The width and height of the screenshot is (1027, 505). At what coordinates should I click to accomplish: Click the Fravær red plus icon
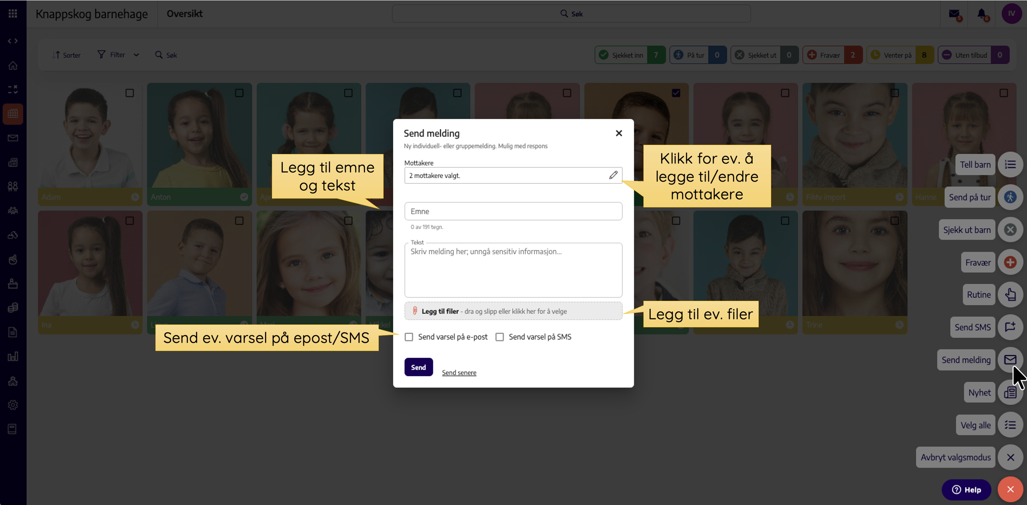[1011, 262]
